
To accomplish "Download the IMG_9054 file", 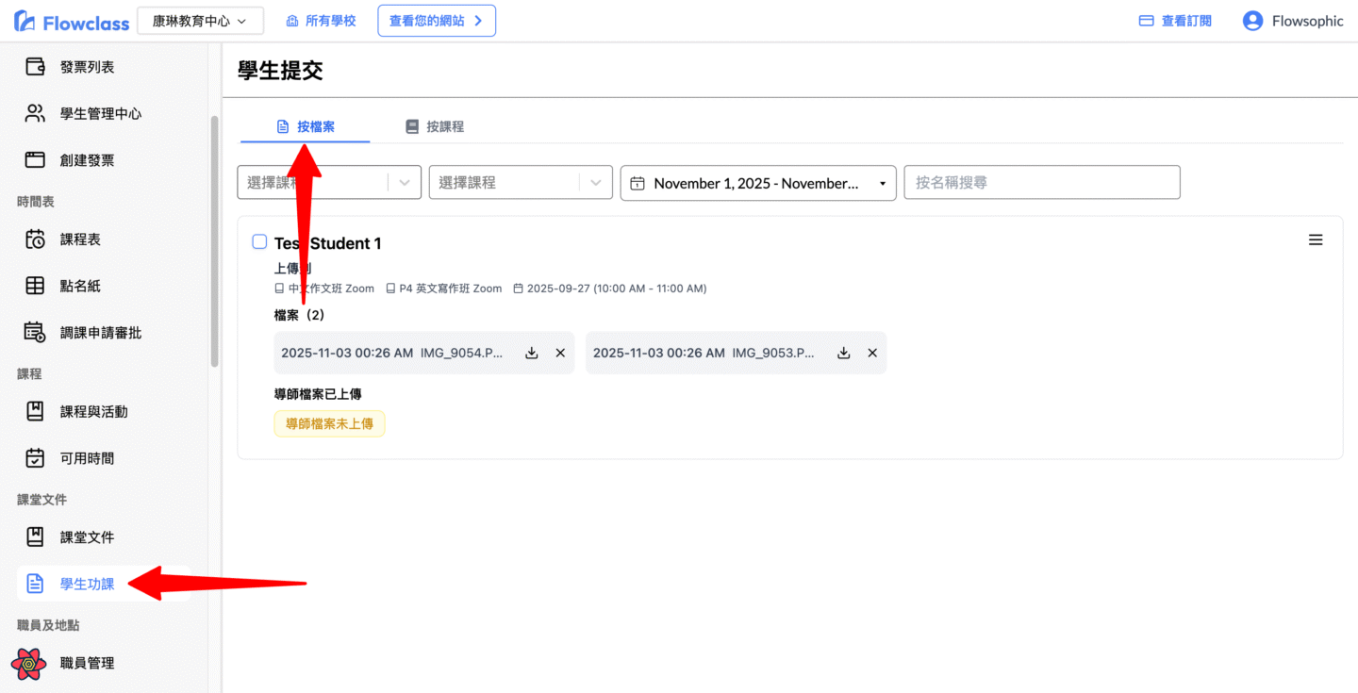I will tap(532, 353).
